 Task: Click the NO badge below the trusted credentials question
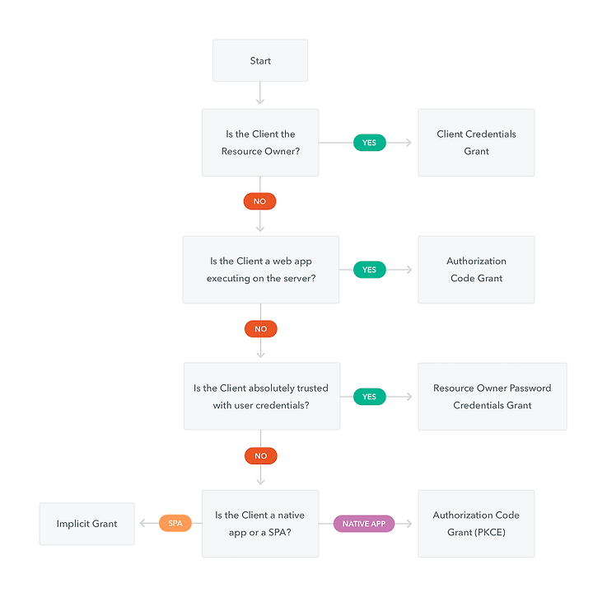pos(260,456)
